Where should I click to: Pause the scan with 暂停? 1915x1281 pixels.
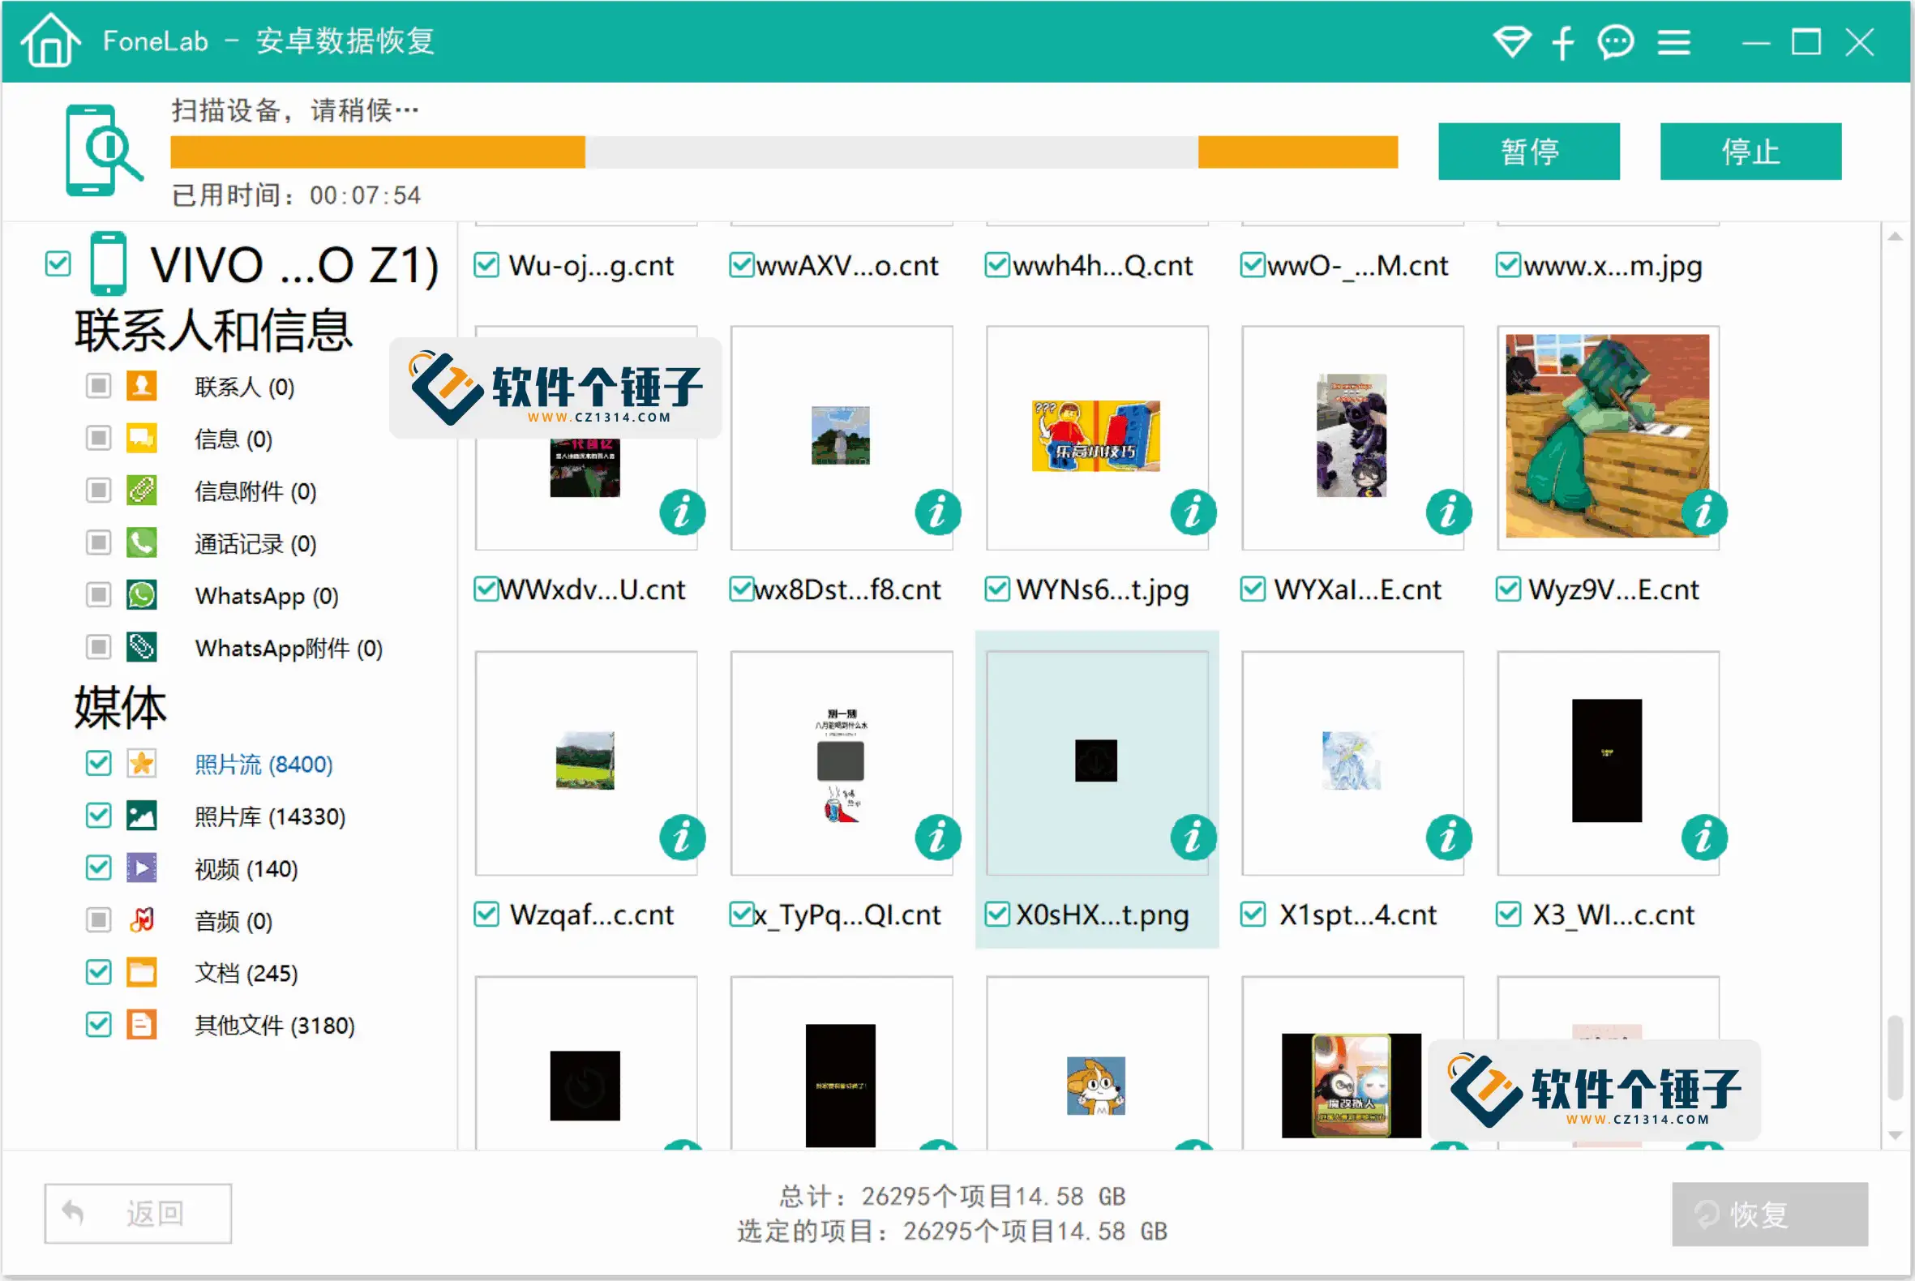pos(1528,151)
